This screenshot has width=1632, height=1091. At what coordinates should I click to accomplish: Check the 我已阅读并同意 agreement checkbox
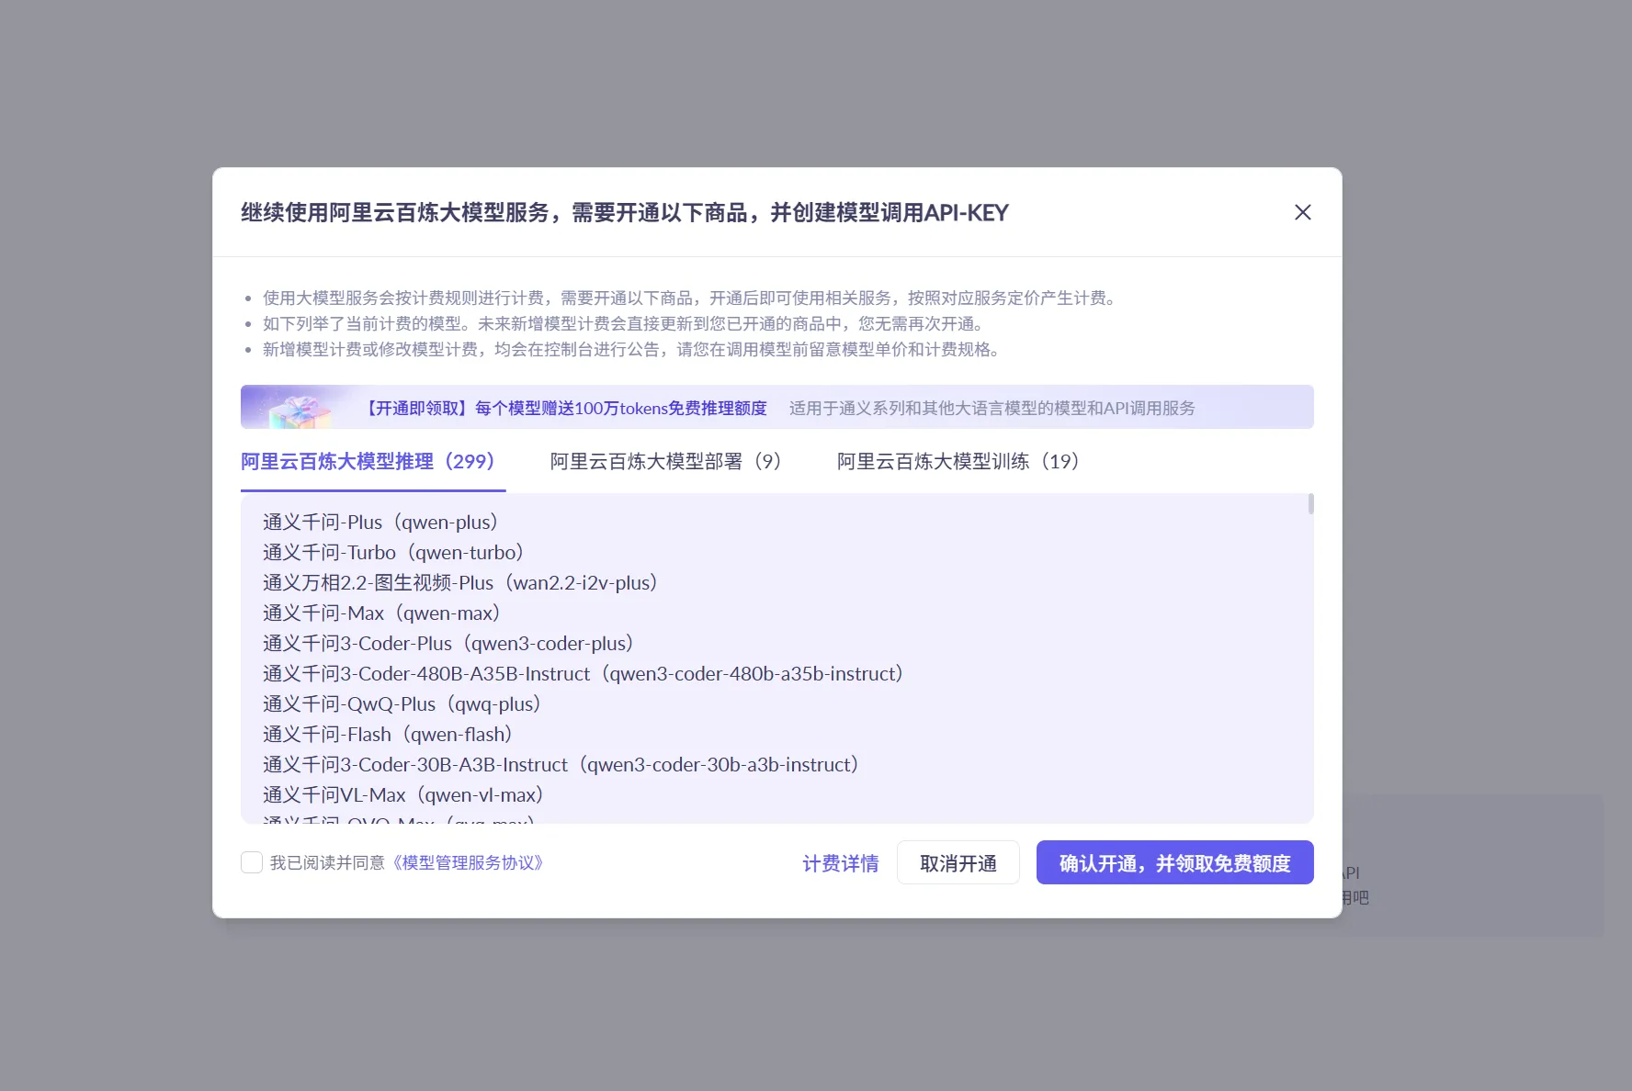[x=251, y=862]
